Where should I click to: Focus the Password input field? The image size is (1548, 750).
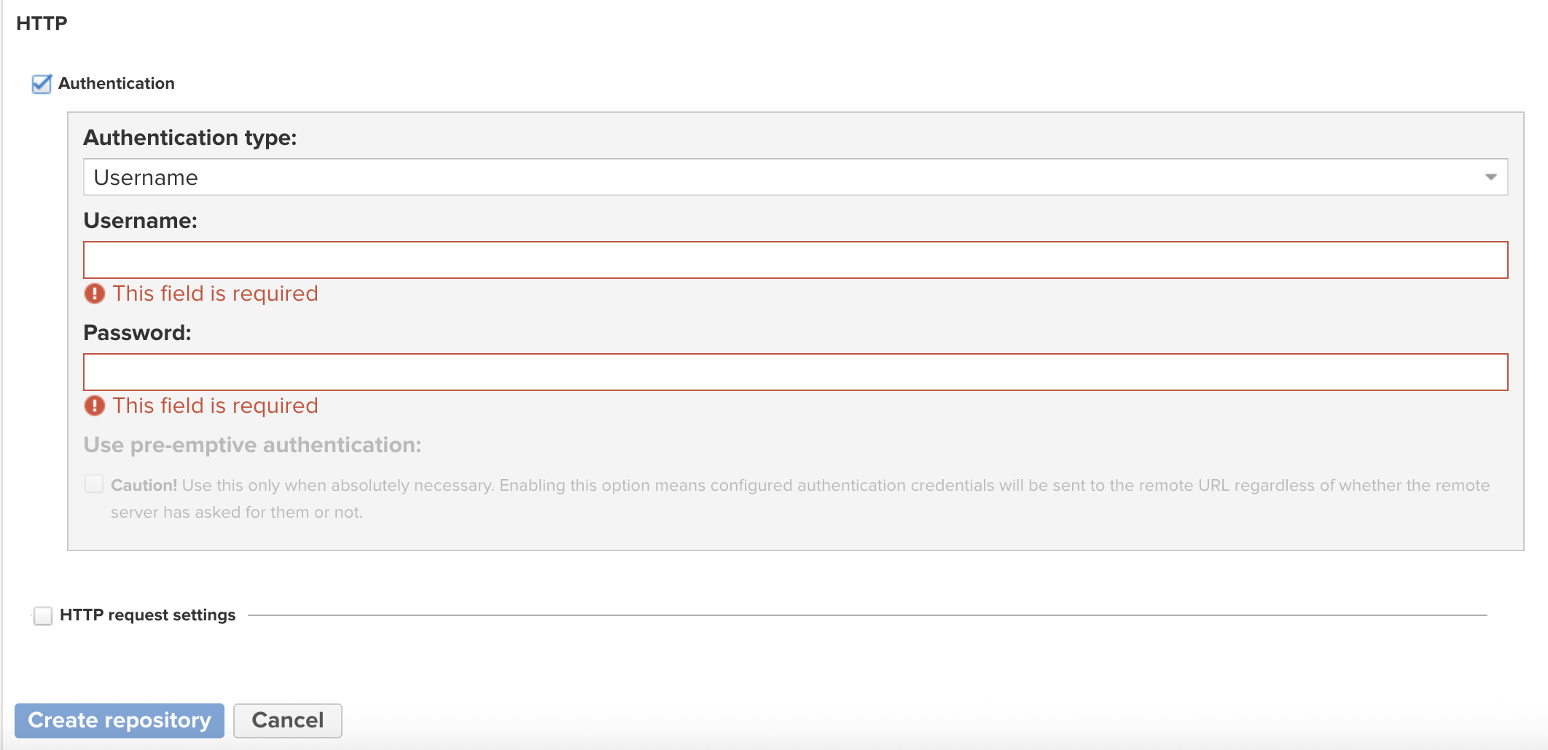pyautogui.click(x=794, y=372)
